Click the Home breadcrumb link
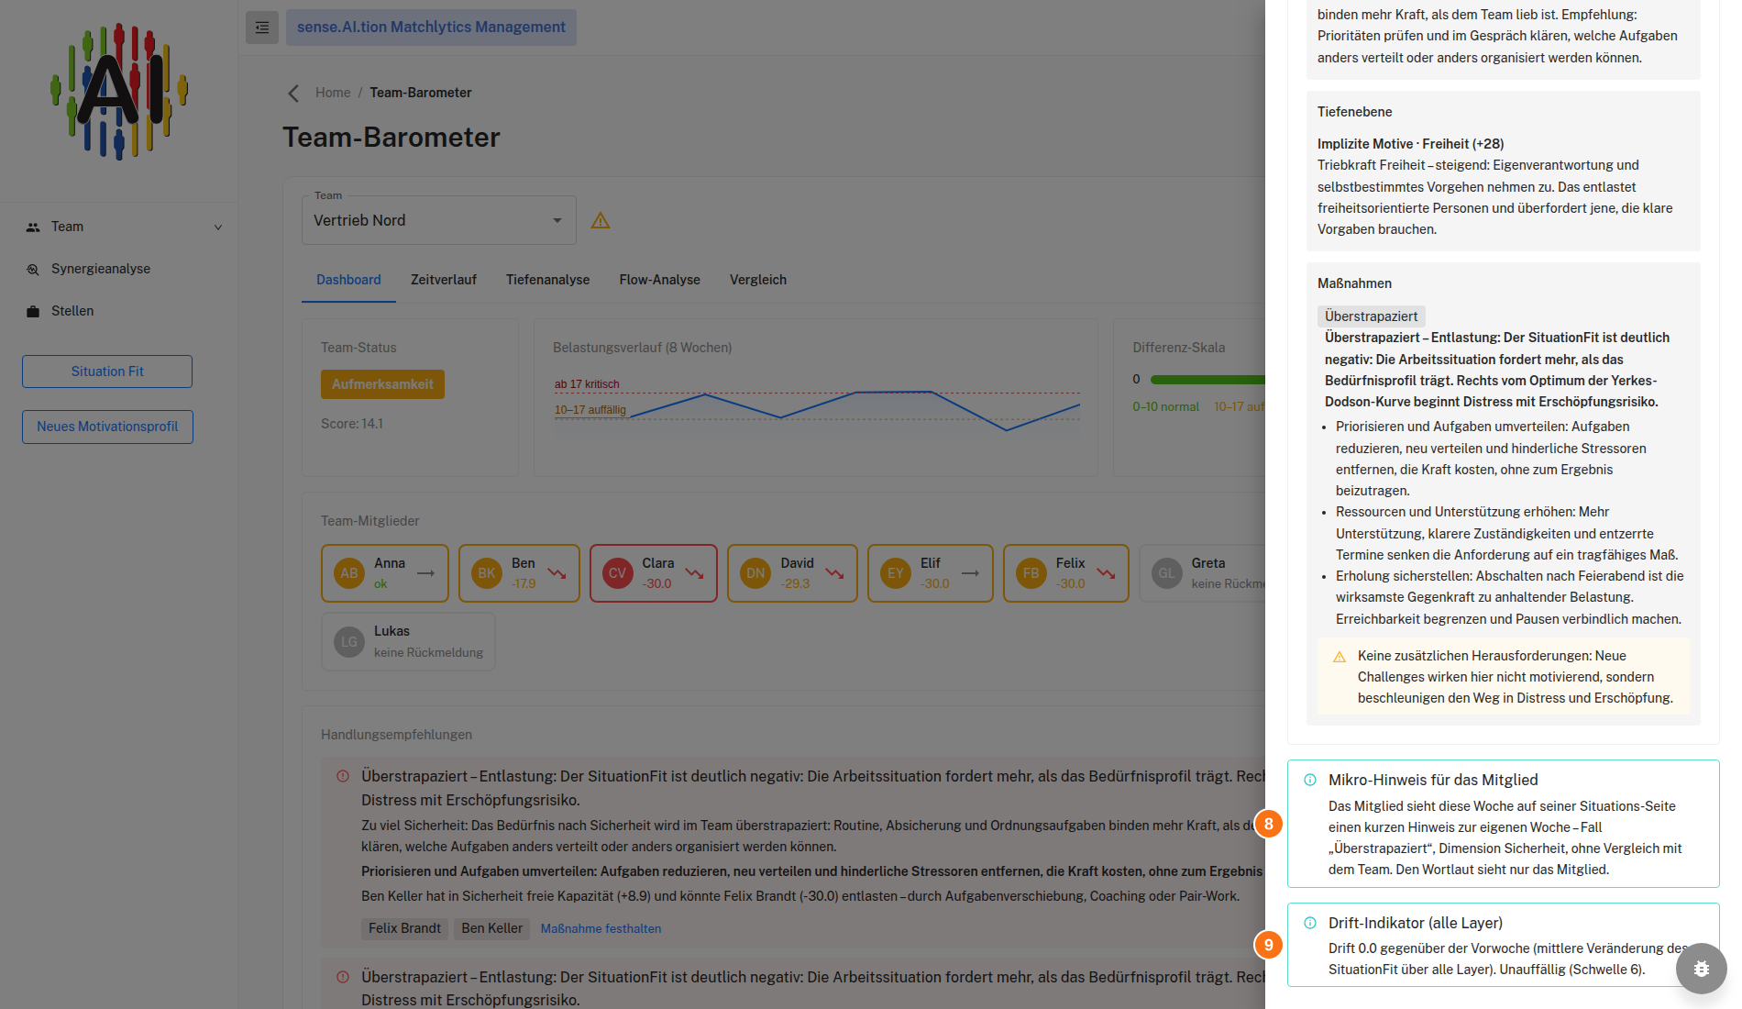The width and height of the screenshot is (1742, 1009). click(x=333, y=93)
